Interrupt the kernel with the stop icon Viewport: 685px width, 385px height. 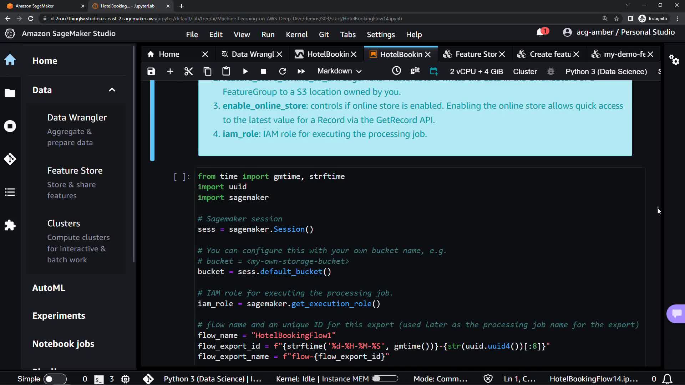click(264, 71)
